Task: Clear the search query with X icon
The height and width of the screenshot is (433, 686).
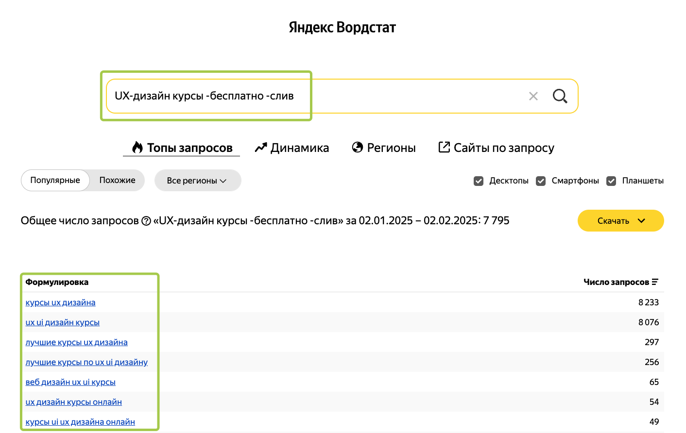Action: [533, 96]
